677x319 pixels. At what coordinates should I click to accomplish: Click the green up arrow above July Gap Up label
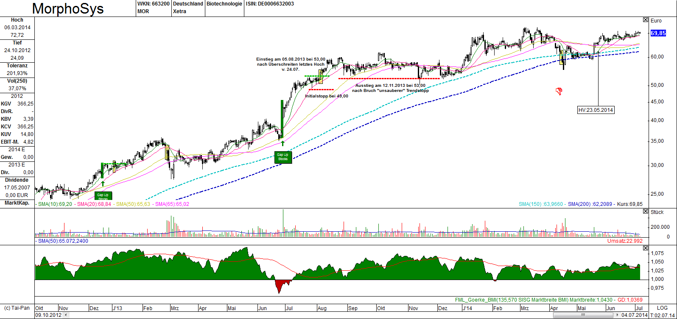coord(283,144)
